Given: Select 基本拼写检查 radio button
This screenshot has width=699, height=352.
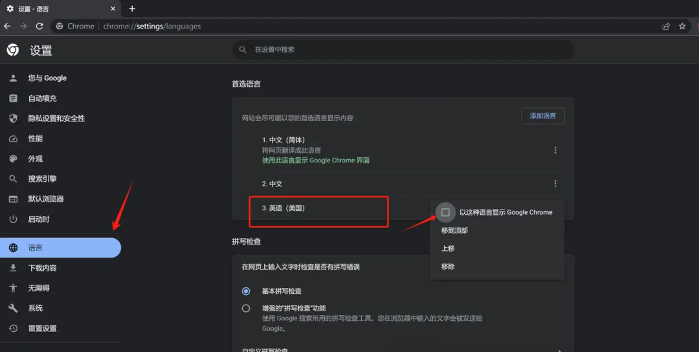Looking at the screenshot, I should tap(246, 291).
